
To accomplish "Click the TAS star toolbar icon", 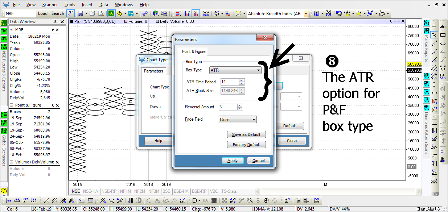I will click(x=358, y=13).
